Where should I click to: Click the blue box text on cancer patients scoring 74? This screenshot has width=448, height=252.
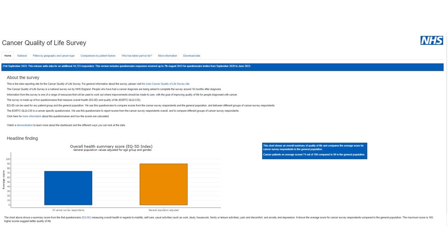pos(314,154)
